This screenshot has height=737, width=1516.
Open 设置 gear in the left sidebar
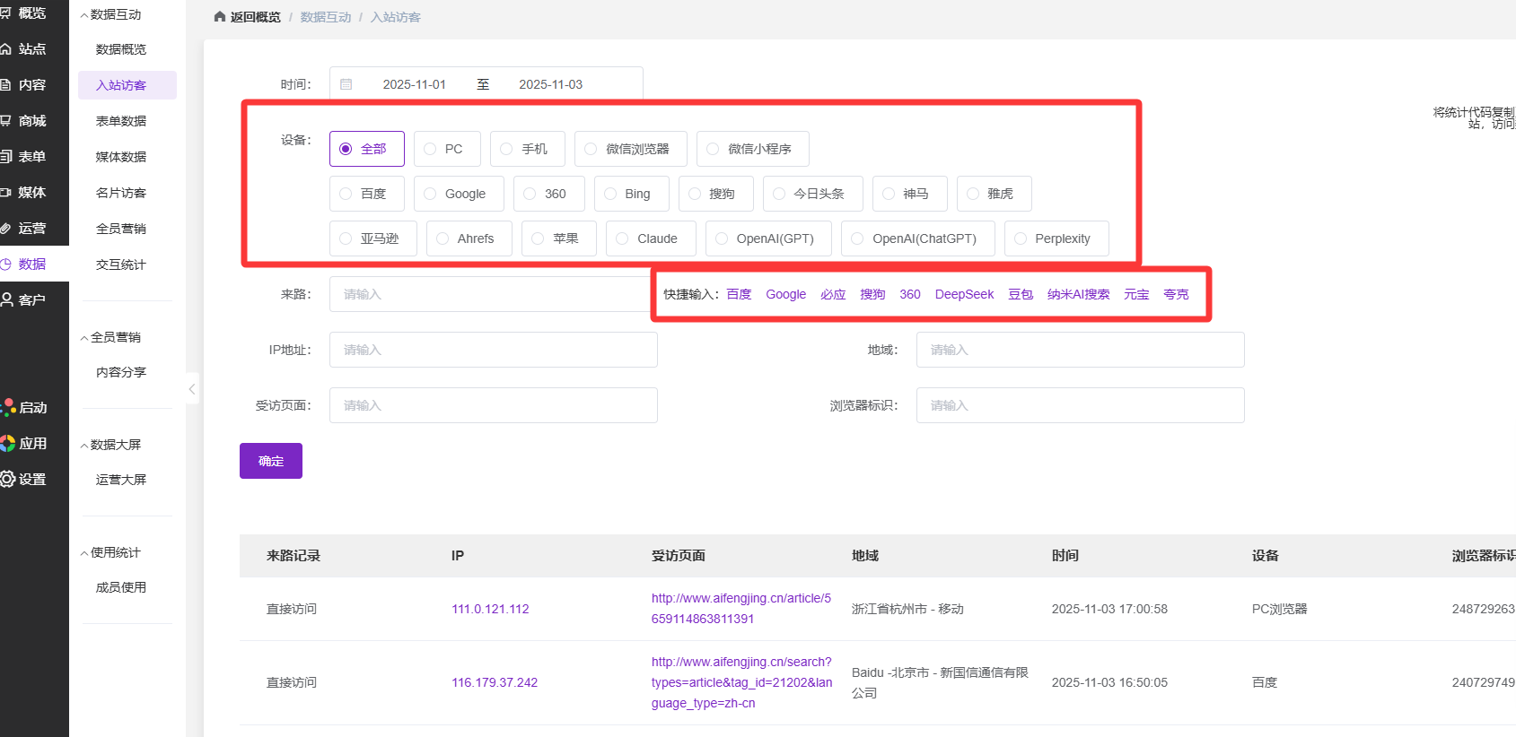pos(27,480)
